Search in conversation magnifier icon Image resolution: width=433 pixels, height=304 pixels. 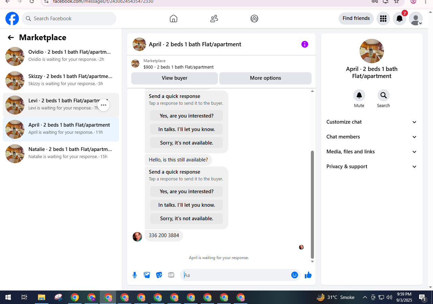click(x=384, y=95)
